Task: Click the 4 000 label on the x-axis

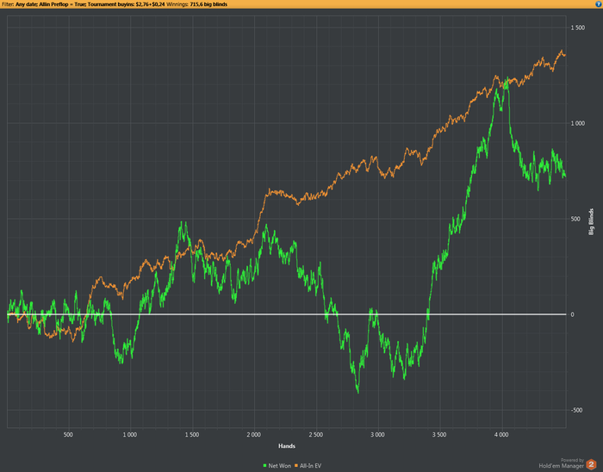Action: [501, 435]
